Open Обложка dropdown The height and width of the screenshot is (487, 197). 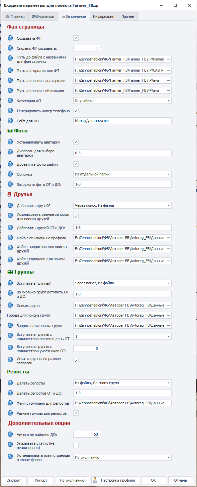(122, 174)
